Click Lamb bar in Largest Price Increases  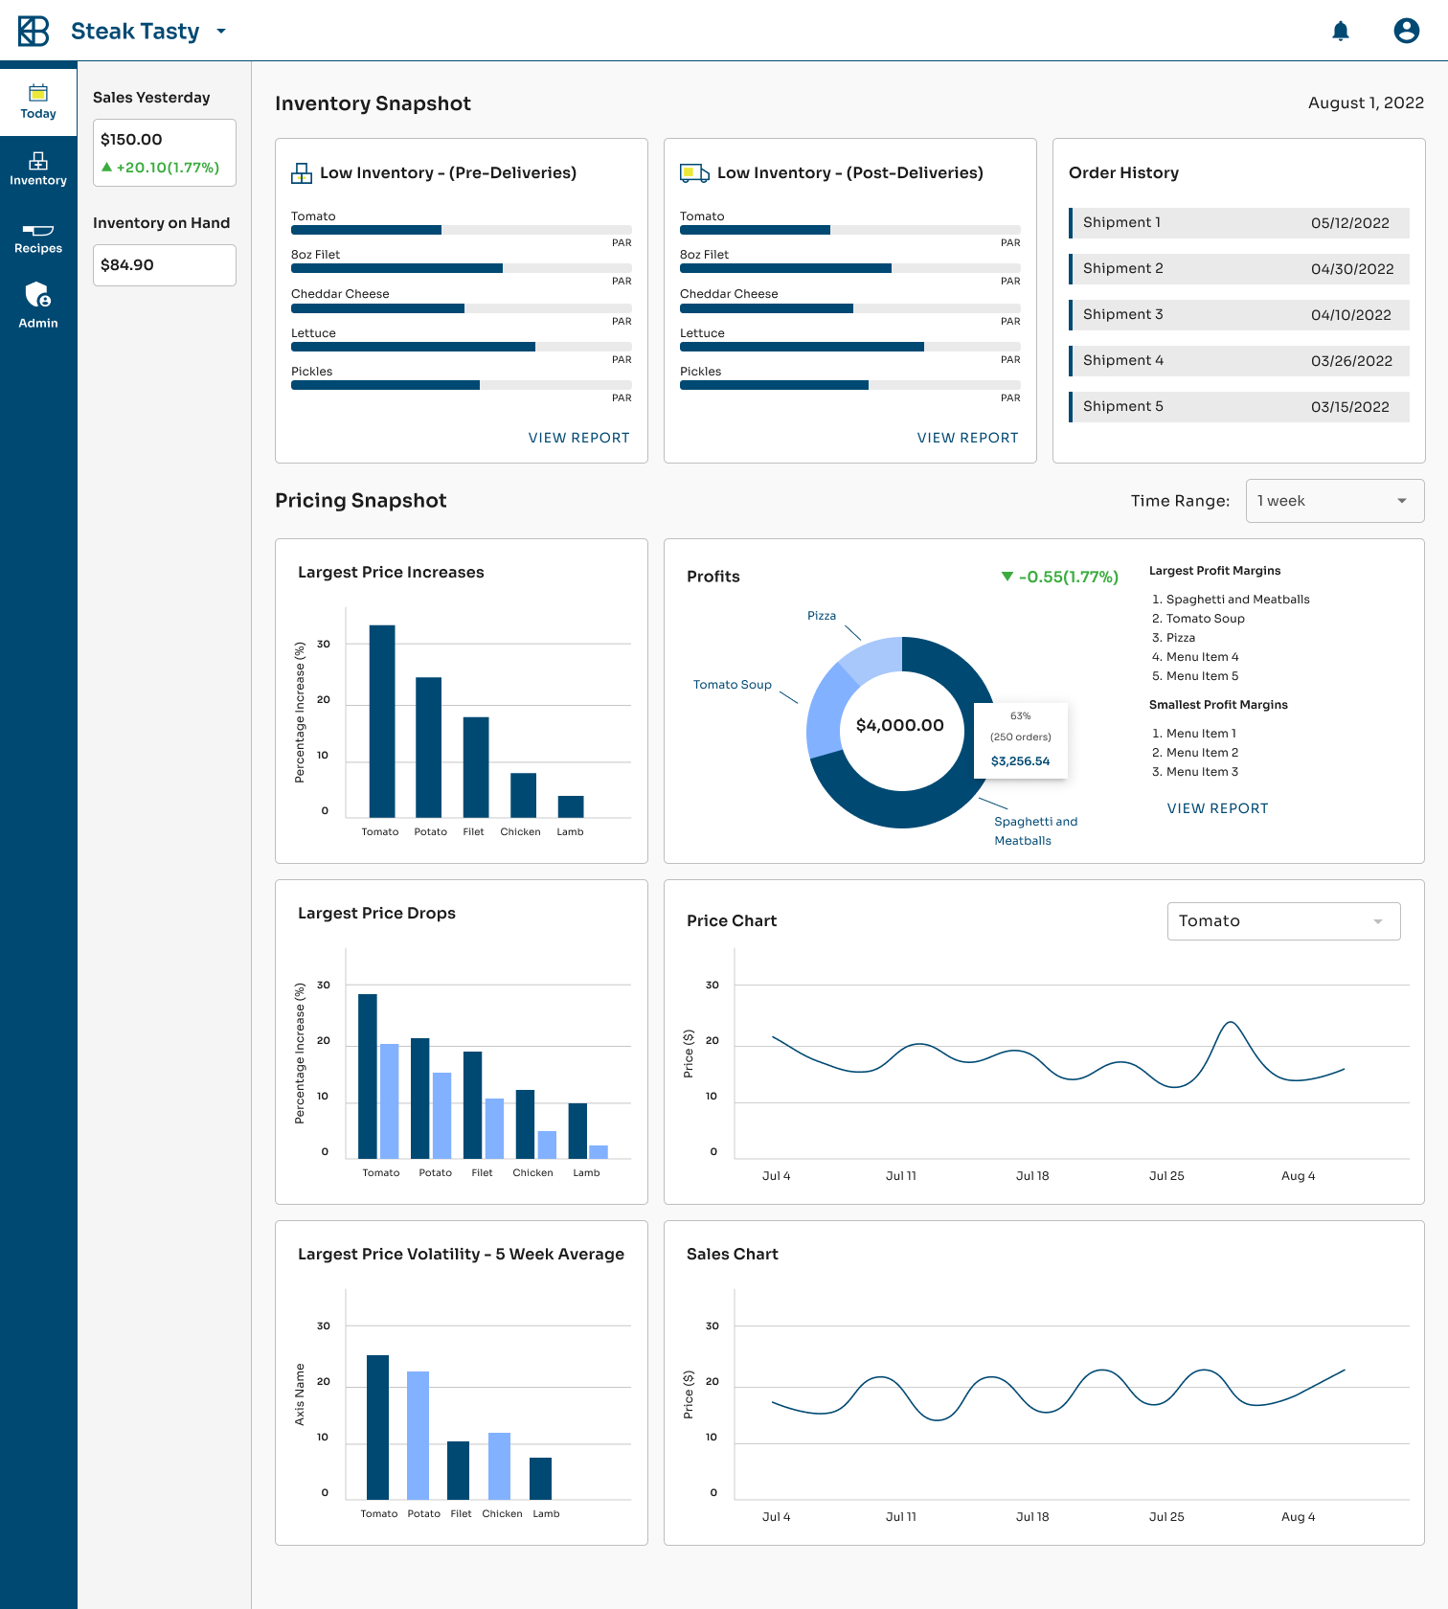571,806
